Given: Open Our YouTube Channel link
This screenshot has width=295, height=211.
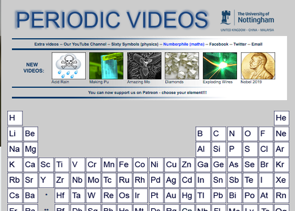Looking at the screenshot, I should (85, 44).
